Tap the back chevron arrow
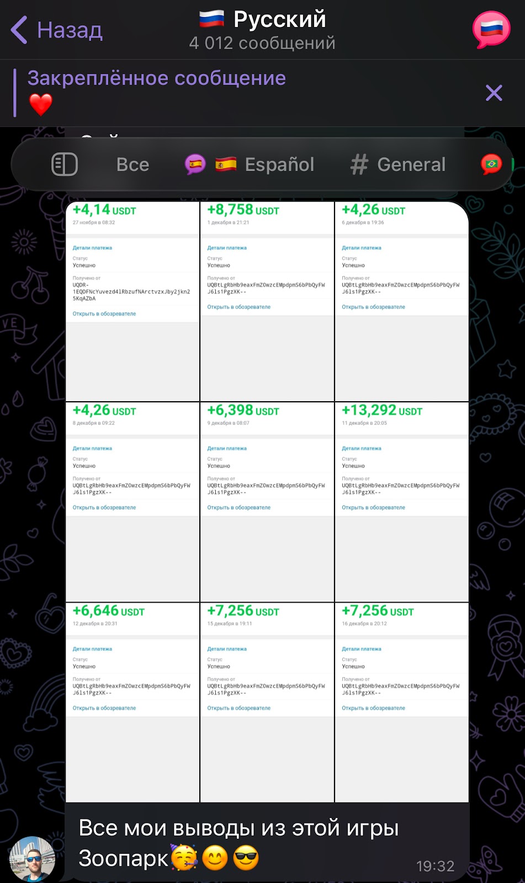The width and height of the screenshot is (525, 883). 20,30
